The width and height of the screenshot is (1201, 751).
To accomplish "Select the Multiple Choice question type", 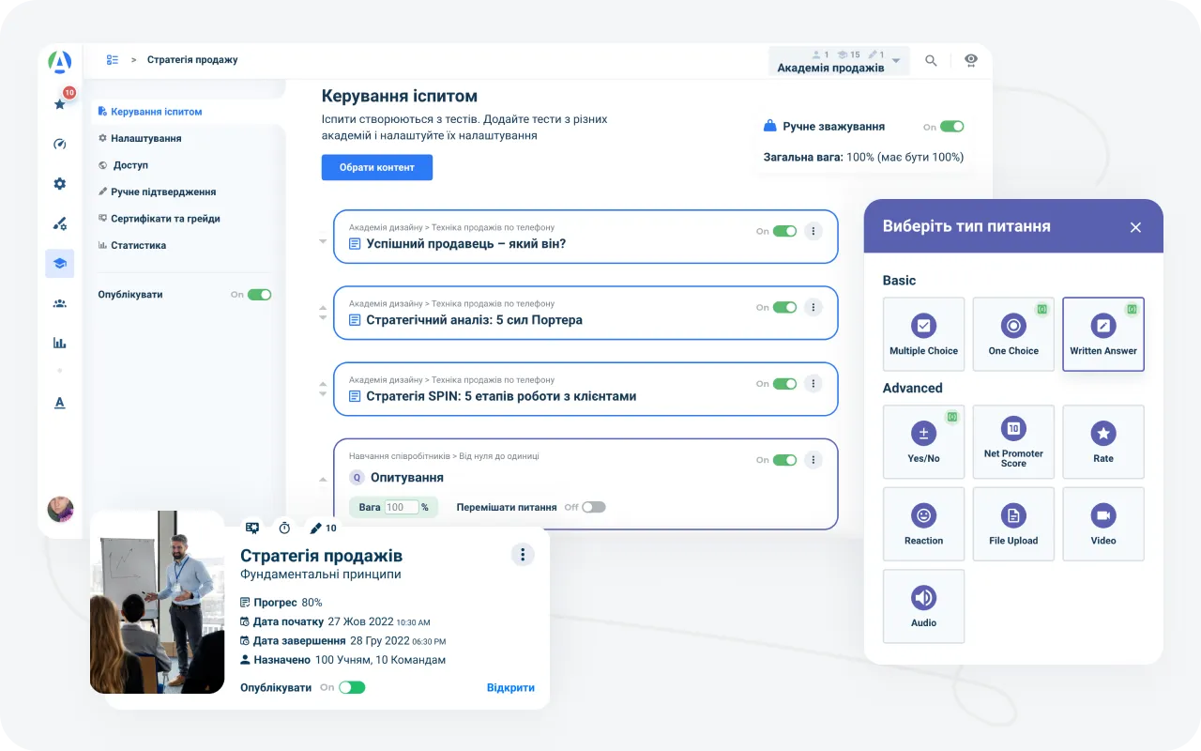I will coord(923,333).
